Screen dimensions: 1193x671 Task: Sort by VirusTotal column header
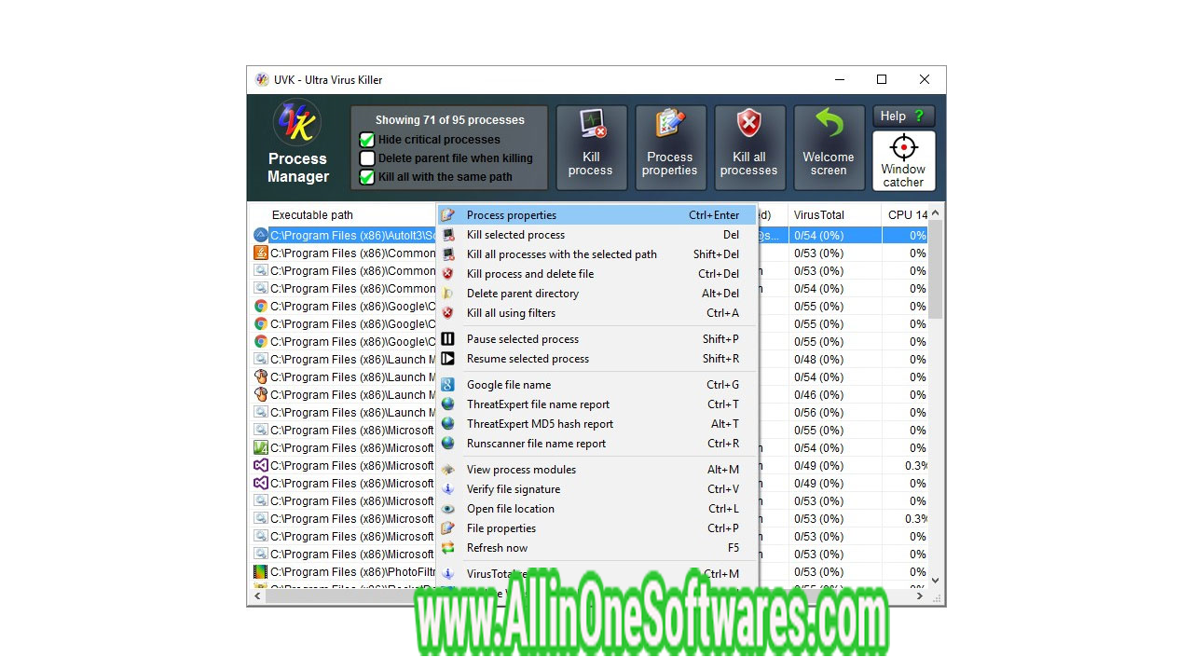pyautogui.click(x=819, y=215)
